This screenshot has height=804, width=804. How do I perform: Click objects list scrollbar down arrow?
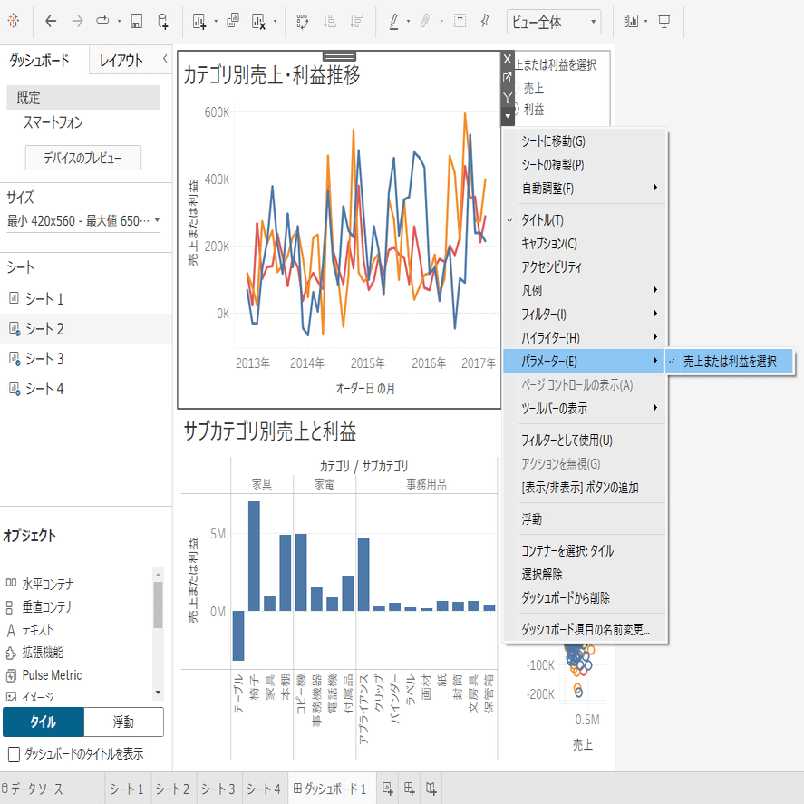click(x=158, y=693)
